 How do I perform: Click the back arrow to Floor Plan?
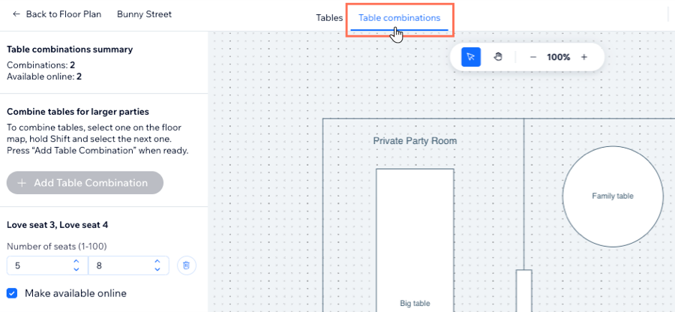click(x=16, y=14)
